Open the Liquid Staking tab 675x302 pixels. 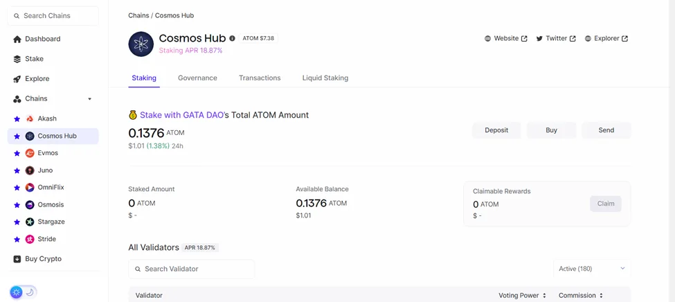[x=325, y=78]
